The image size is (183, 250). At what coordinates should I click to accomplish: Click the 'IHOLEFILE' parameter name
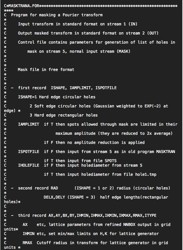[29, 165]
